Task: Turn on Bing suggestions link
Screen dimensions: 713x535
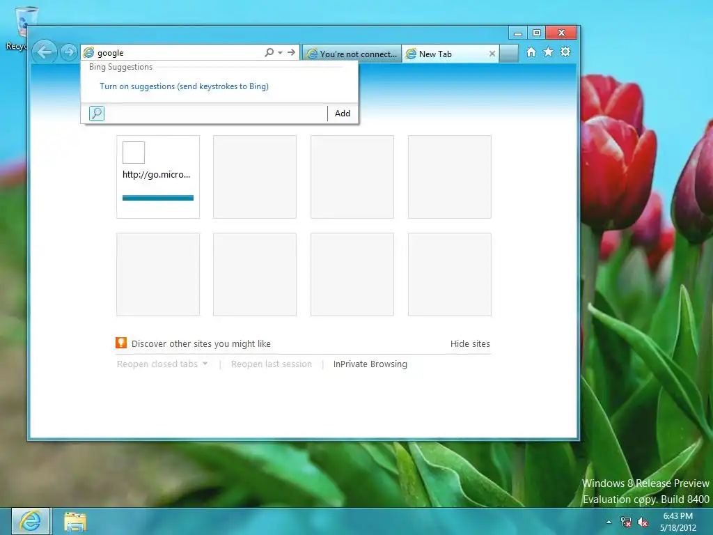Action: (x=184, y=86)
